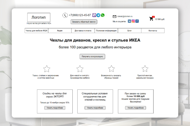Click 'Узнать подробнее' in 10 000 руб card

pyautogui.click(x=135, y=108)
